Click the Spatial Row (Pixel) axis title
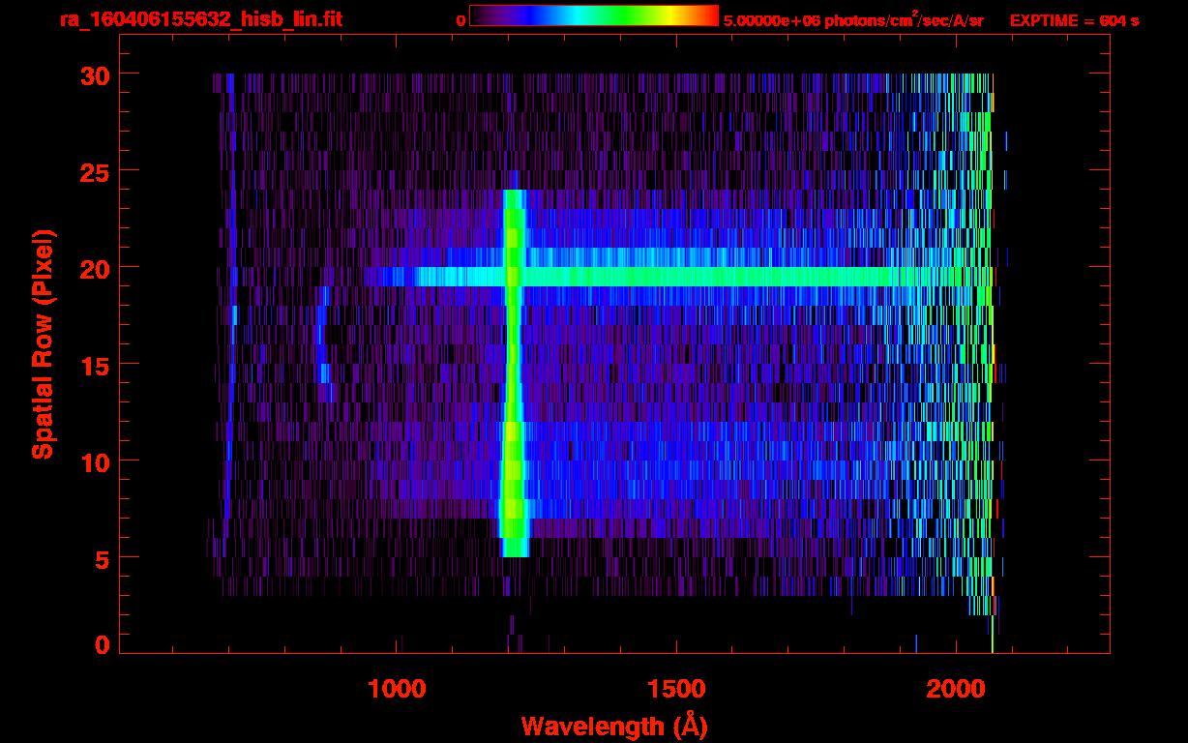Screen dimensions: 1188x743 tap(43, 344)
